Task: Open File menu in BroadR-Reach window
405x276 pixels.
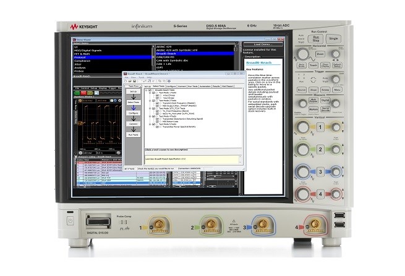Action: [127, 77]
